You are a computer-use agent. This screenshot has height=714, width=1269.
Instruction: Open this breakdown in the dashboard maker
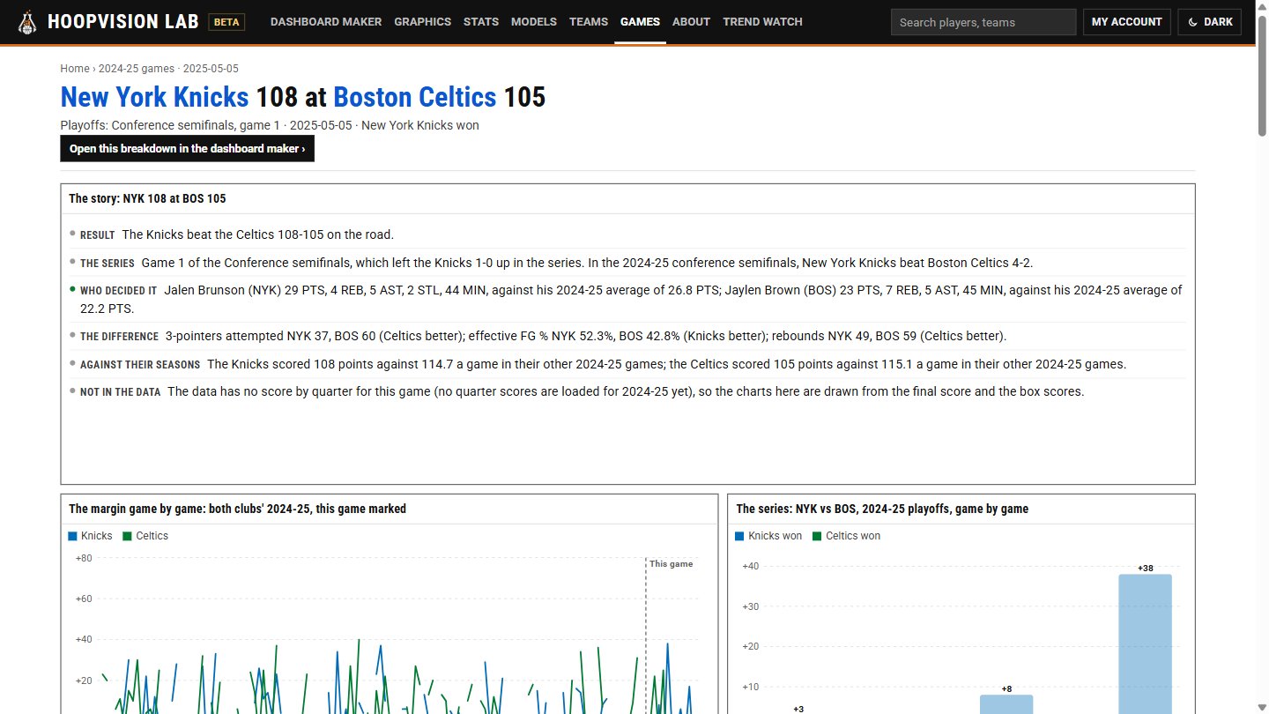pos(187,148)
